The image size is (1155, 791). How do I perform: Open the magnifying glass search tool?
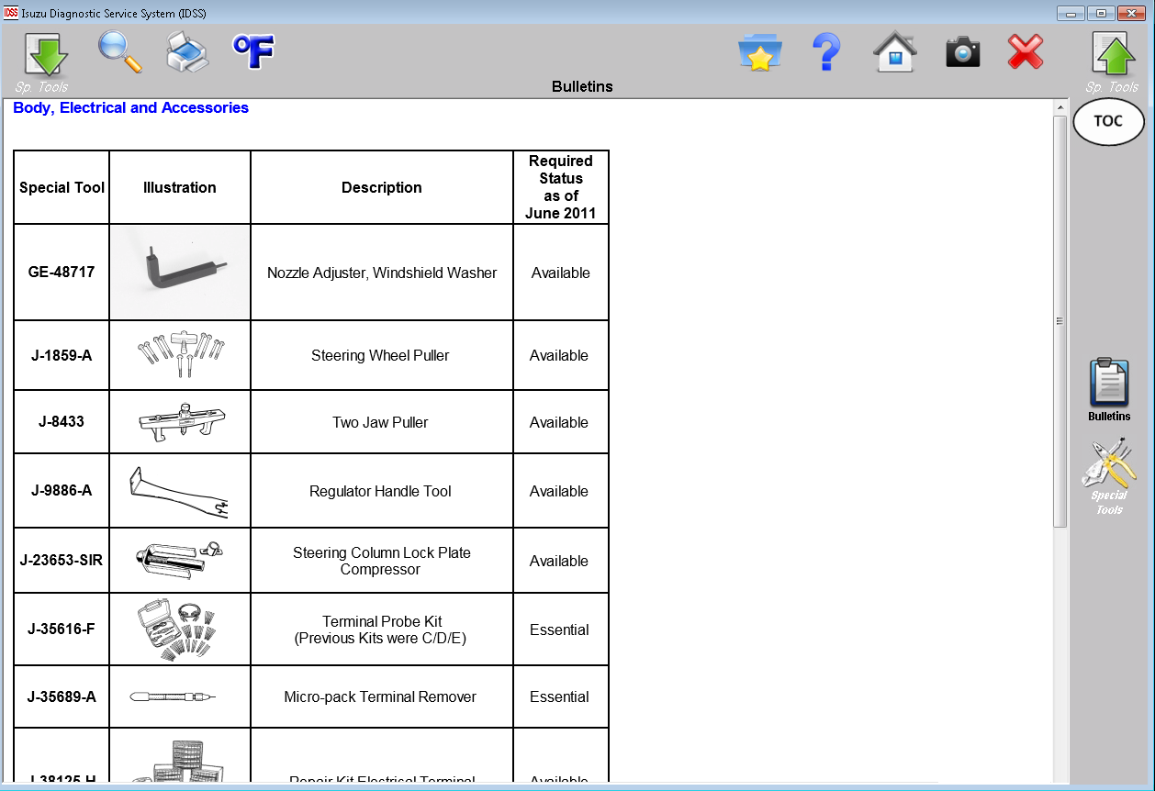click(120, 51)
